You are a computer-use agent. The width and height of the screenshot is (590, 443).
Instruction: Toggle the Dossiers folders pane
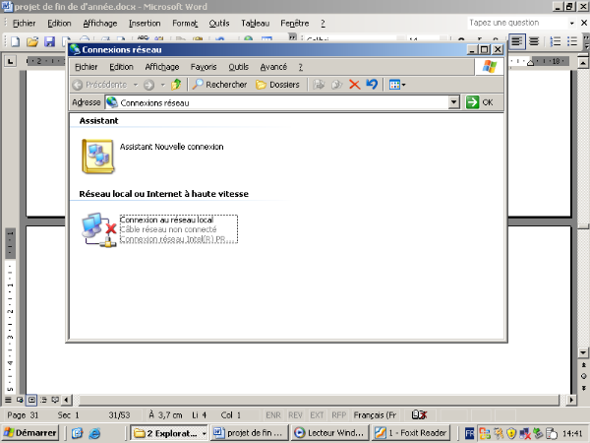point(277,85)
